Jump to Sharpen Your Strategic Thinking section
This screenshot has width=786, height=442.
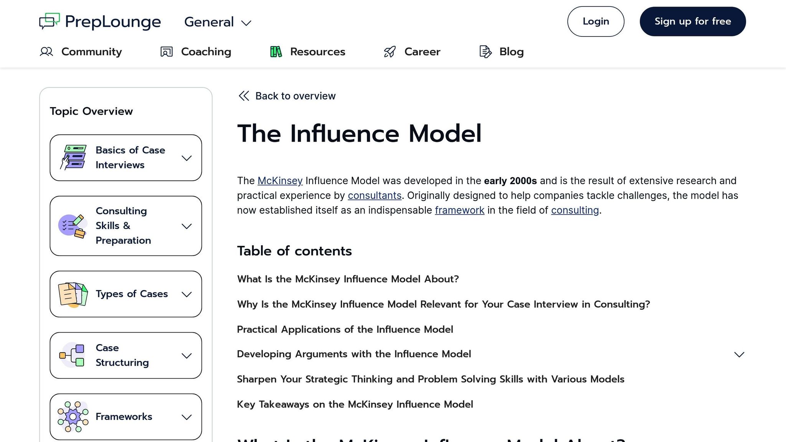[431, 379]
